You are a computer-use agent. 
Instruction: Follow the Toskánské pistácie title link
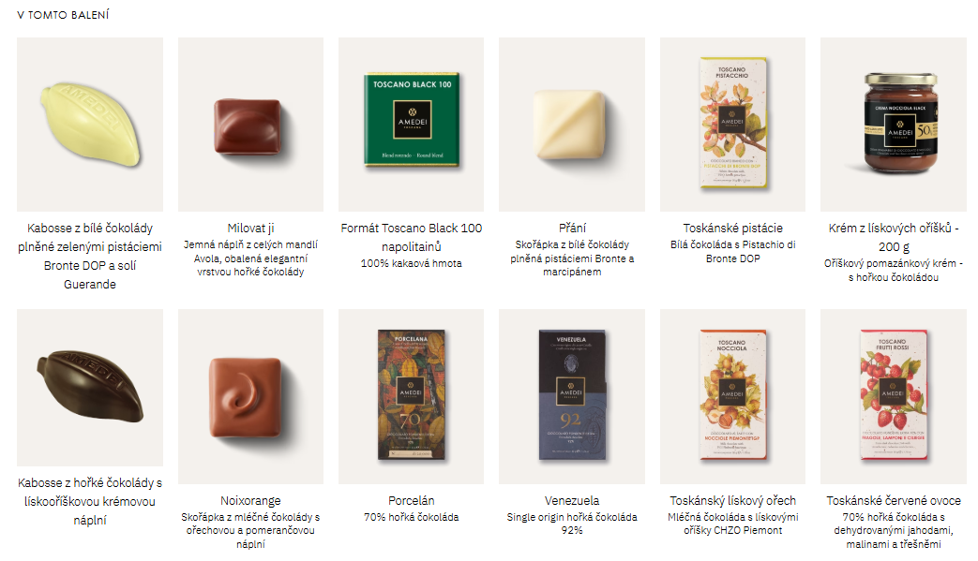click(733, 229)
